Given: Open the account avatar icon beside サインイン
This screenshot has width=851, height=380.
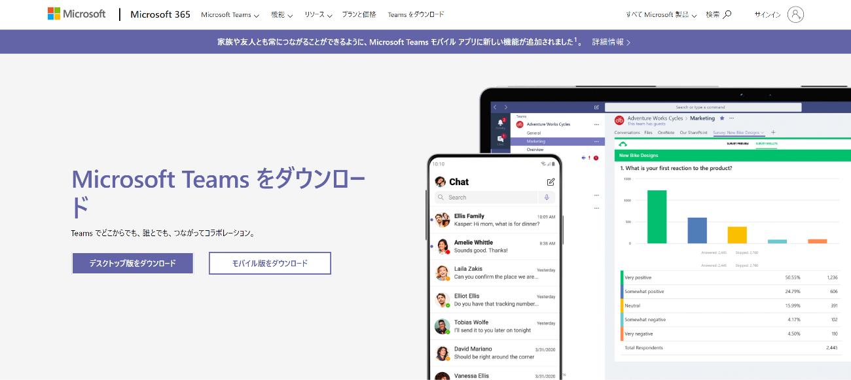Looking at the screenshot, I should click(795, 14).
